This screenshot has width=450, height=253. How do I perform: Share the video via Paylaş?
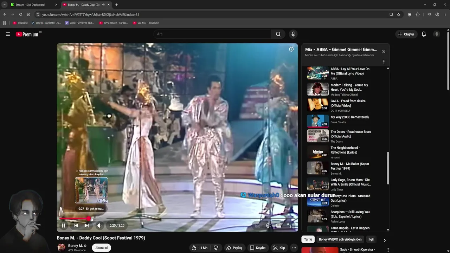click(x=234, y=248)
